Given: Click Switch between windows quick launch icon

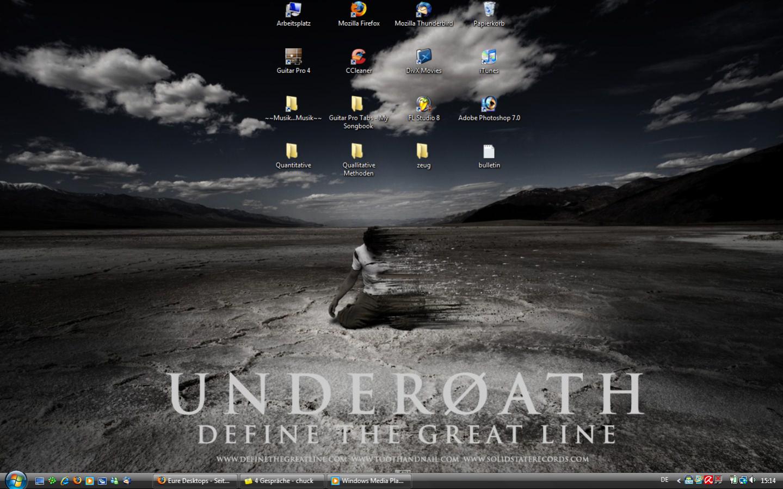Looking at the screenshot, I should [102, 481].
